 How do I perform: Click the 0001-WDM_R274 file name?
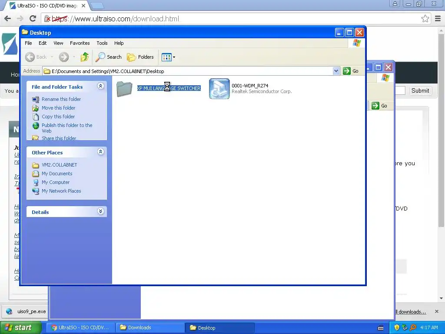pos(250,86)
